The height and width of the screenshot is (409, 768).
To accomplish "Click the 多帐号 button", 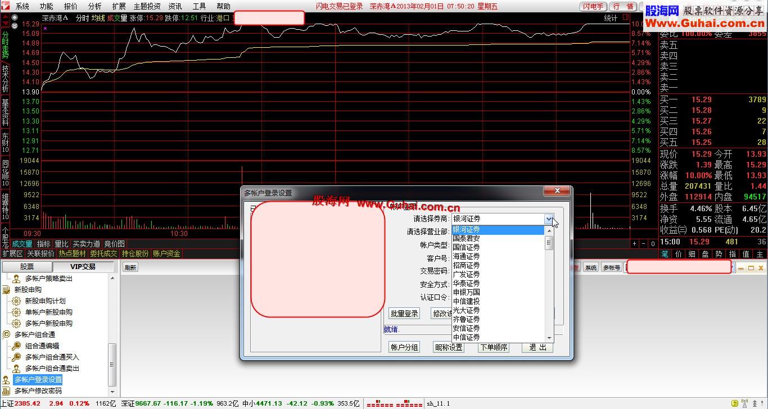I will pyautogui.click(x=612, y=267).
